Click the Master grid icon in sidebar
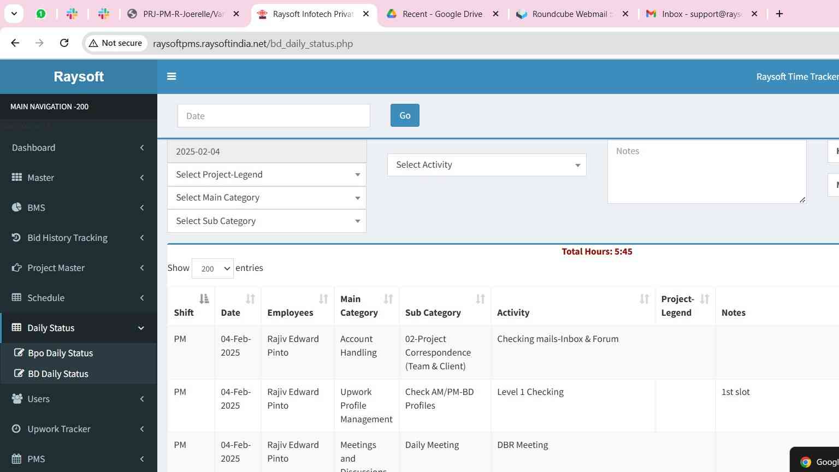This screenshot has width=839, height=472. point(17,178)
